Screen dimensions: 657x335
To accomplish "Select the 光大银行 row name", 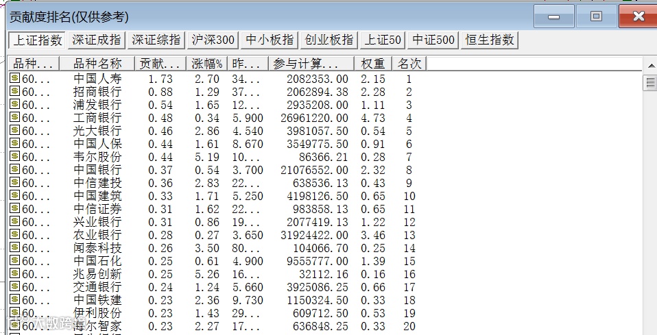I will pyautogui.click(x=97, y=131).
